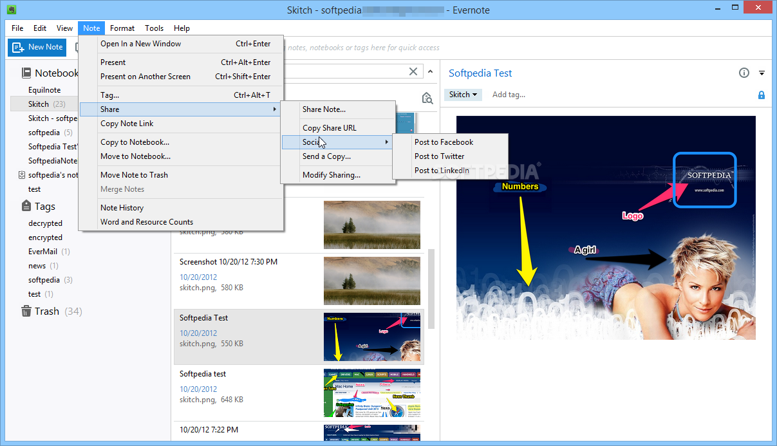
Task: Select softpedia's shared notebook icon
Action: click(21, 175)
